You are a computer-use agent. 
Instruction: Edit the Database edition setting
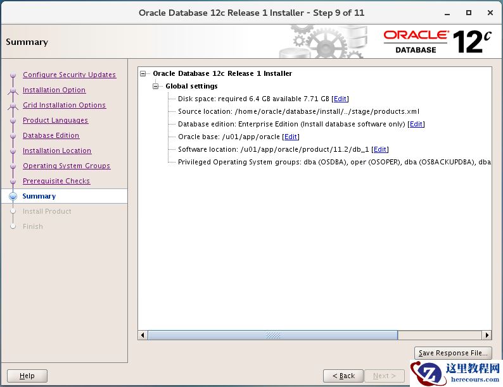click(x=416, y=124)
